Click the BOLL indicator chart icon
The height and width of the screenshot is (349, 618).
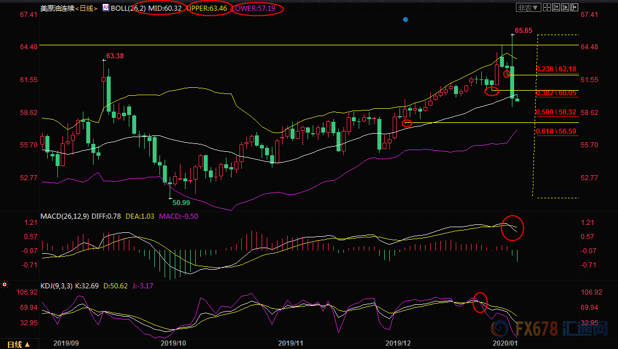pyautogui.click(x=106, y=8)
